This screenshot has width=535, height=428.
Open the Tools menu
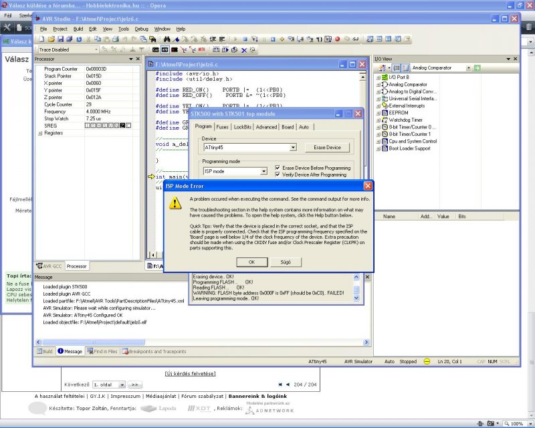point(124,29)
